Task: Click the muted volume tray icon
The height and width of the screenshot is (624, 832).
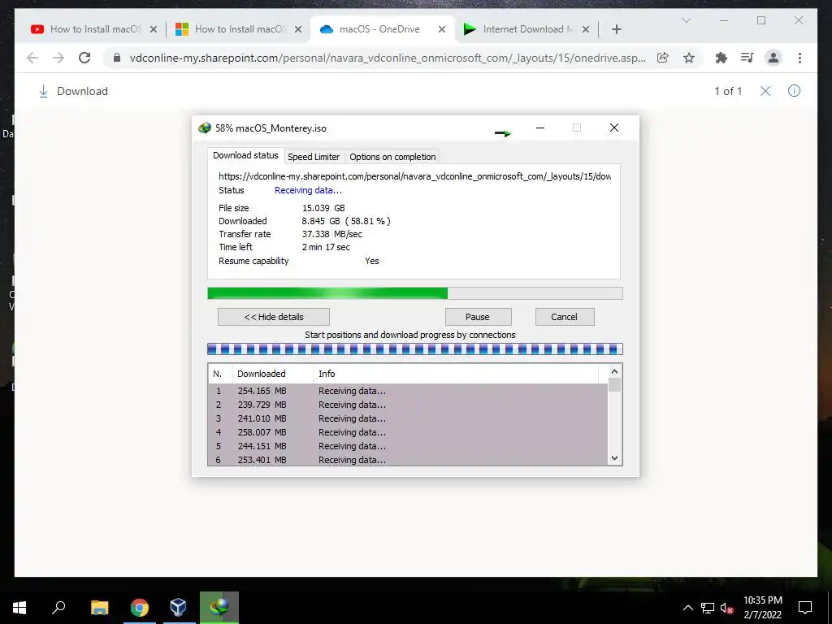Action: (x=727, y=608)
